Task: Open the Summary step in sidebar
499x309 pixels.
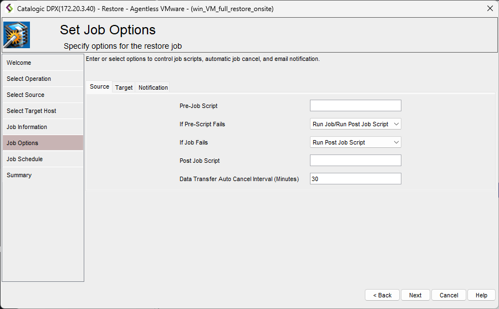Action: (43, 175)
